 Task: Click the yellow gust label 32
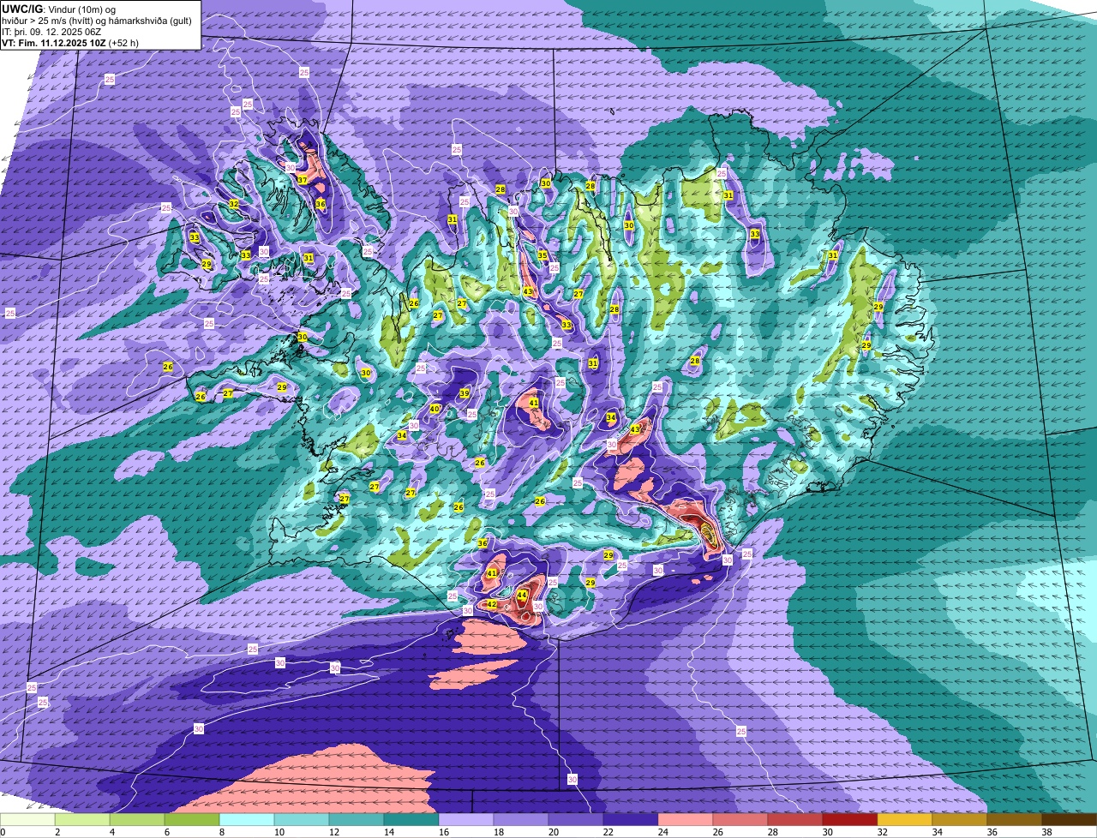[x=234, y=204]
